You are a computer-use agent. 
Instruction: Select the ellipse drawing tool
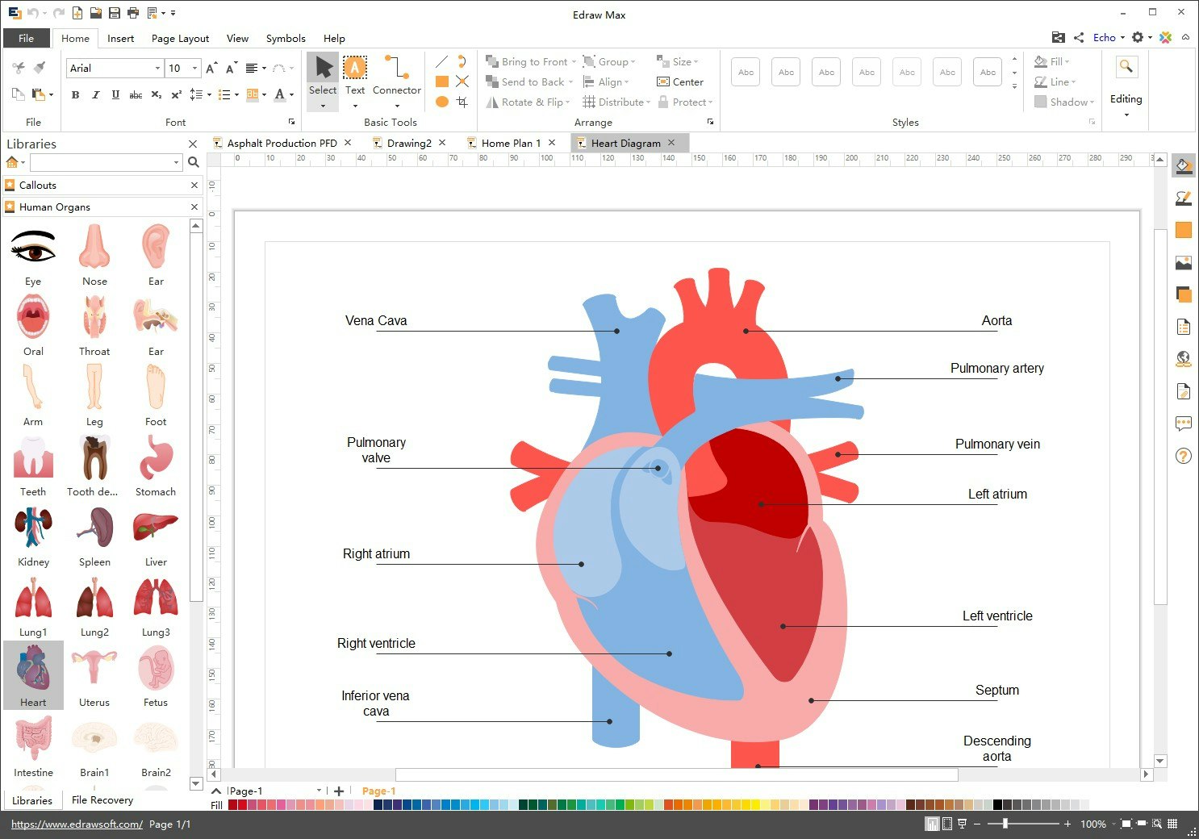tap(441, 102)
